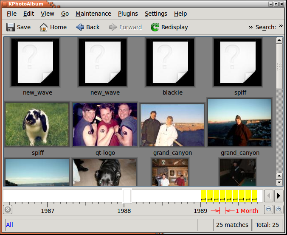The image size is (287, 235).
Task: Select the cabin interior photo
Action: (170, 173)
